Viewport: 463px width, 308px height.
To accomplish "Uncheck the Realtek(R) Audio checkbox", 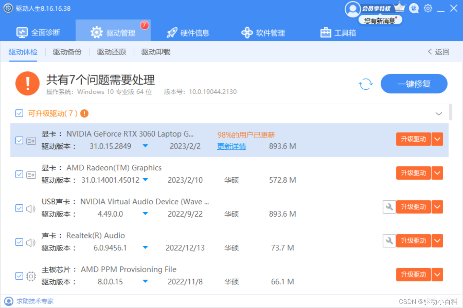I will 19,242.
